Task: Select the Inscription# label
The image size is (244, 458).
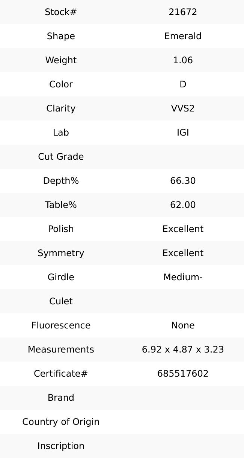Action: coord(61,446)
